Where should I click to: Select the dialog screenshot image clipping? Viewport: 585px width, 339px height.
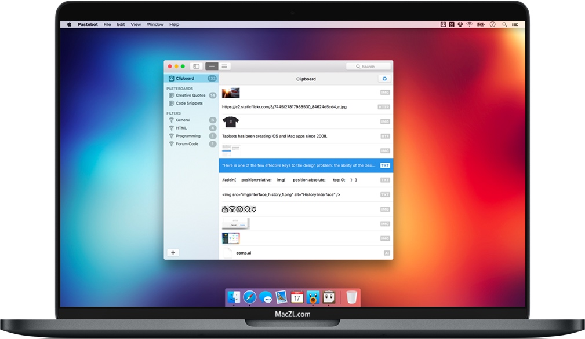click(306, 224)
